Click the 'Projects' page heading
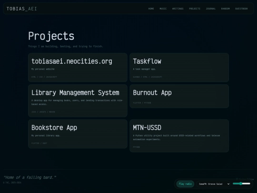Viewport: 257px width, 193px height. tap(51, 36)
